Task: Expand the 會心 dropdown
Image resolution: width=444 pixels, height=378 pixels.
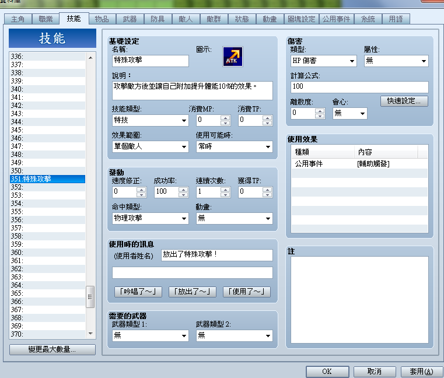Action: click(350, 113)
